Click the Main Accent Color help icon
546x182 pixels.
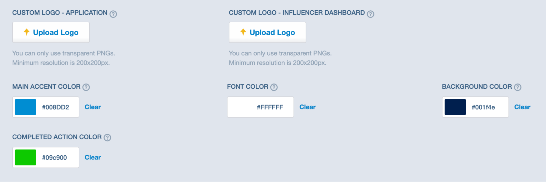tap(86, 87)
